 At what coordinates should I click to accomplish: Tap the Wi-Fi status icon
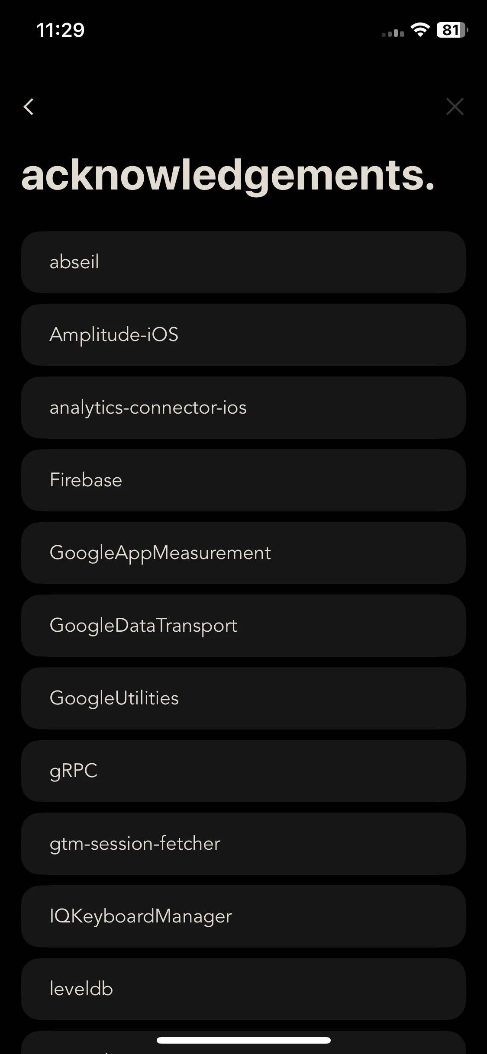point(419,30)
